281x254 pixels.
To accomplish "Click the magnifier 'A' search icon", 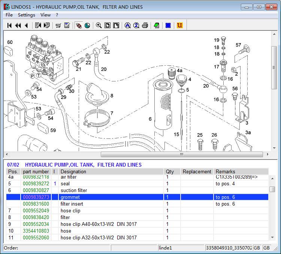I will pos(128,26).
